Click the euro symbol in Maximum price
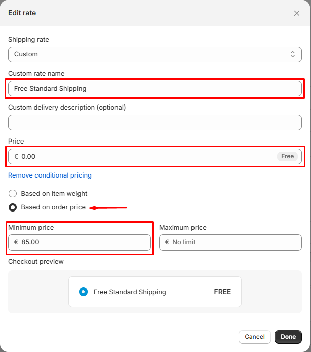311x352 pixels. point(167,242)
